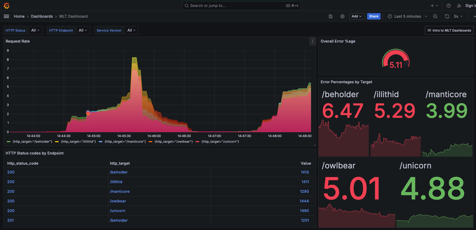Open the Add menu button
Image resolution: width=476 pixels, height=230 pixels.
coord(357,16)
